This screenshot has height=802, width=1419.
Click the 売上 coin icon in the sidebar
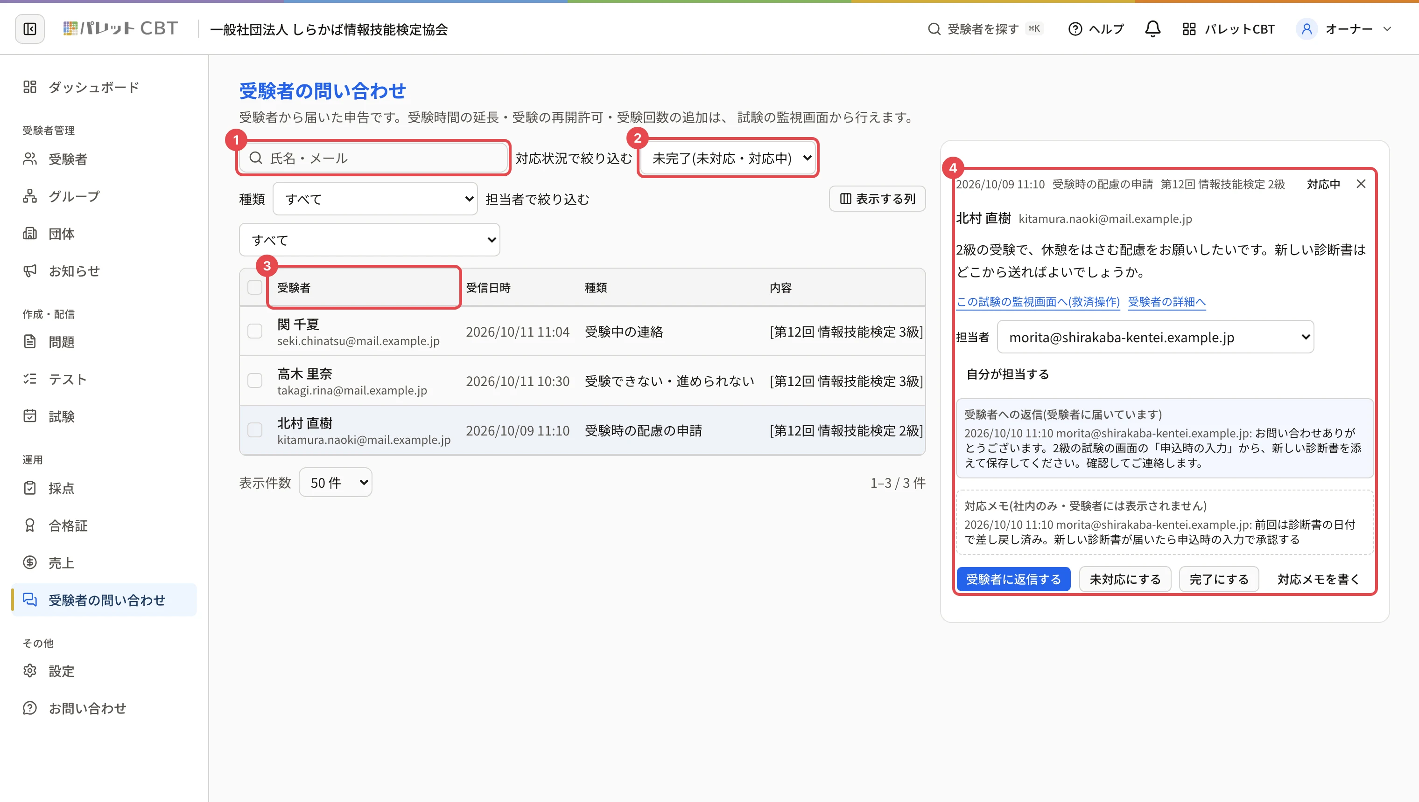(x=30, y=562)
